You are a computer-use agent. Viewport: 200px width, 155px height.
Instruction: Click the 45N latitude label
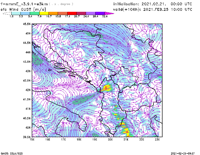tap(28, 33)
